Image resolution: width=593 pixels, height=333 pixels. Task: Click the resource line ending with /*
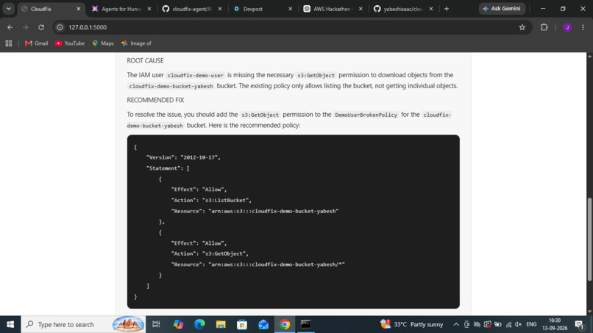pyautogui.click(x=258, y=264)
